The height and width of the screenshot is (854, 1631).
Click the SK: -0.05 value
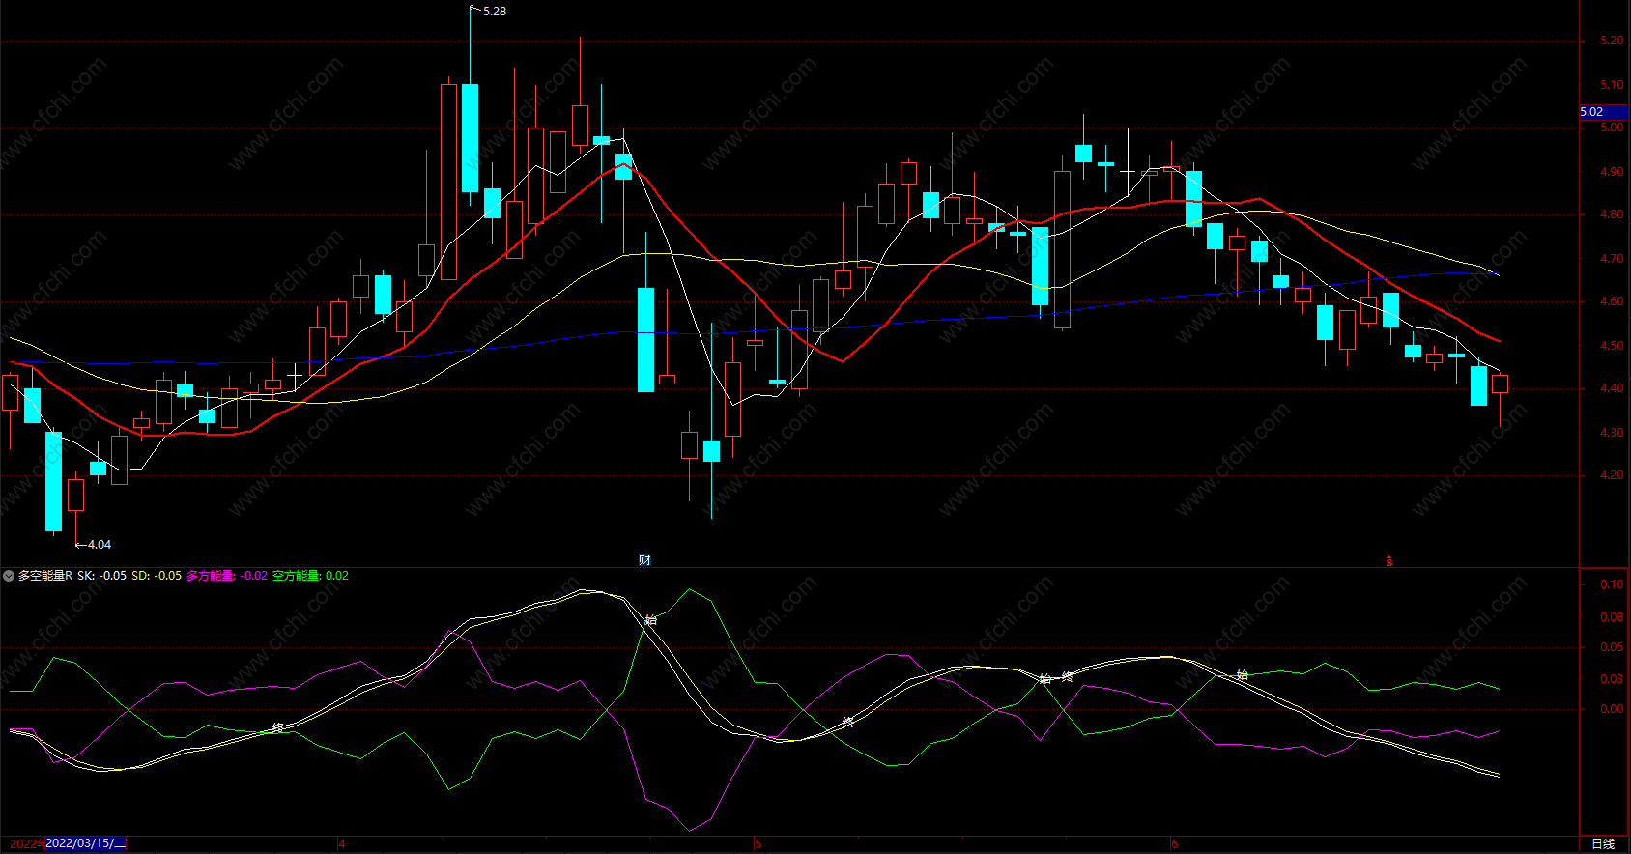[101, 576]
